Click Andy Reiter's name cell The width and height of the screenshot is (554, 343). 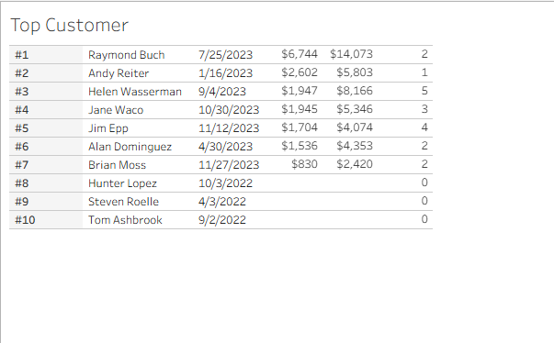point(119,73)
